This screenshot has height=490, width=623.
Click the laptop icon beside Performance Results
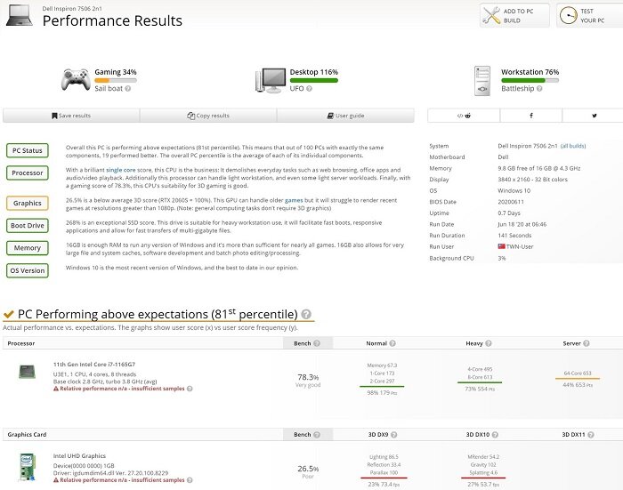(x=19, y=15)
